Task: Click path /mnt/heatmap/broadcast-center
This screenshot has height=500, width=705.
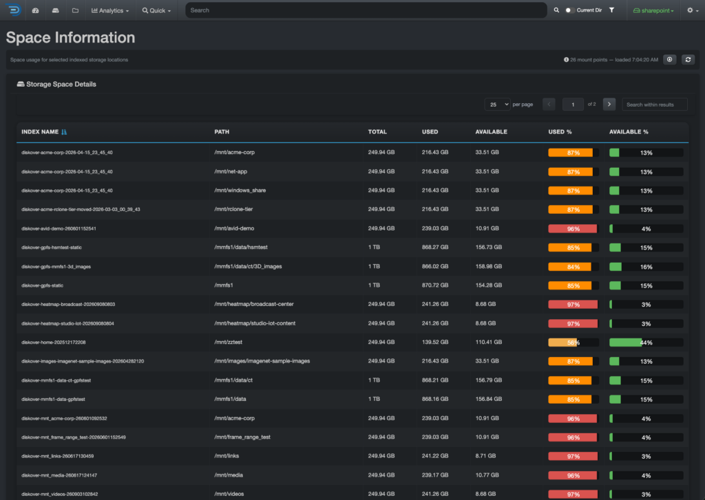Action: point(254,304)
